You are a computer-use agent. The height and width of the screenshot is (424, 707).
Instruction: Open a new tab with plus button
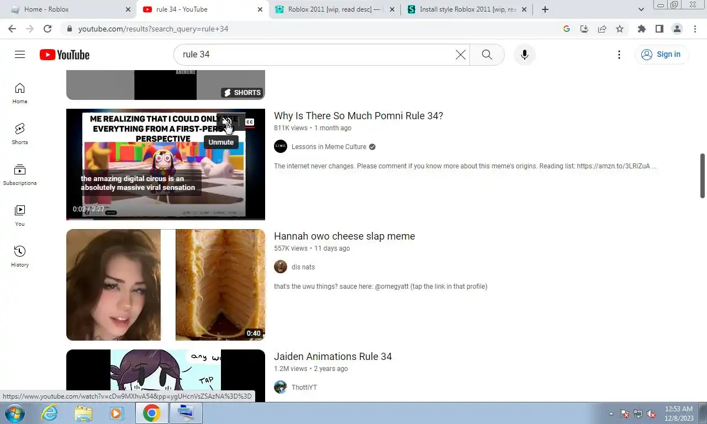point(545,9)
